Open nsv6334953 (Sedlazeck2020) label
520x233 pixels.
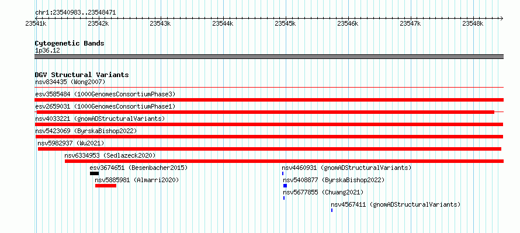click(x=110, y=155)
